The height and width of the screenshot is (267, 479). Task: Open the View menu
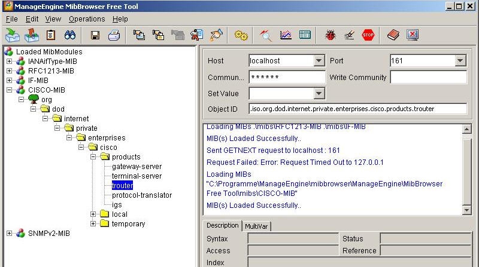pos(53,19)
